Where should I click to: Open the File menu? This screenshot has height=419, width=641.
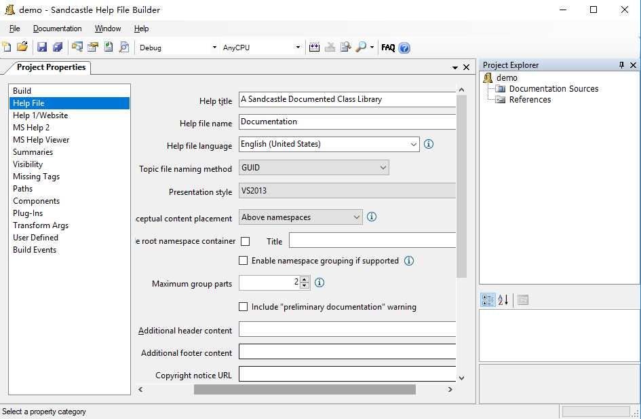[x=14, y=29]
